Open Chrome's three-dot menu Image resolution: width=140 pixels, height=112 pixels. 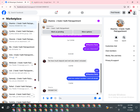(137, 7)
